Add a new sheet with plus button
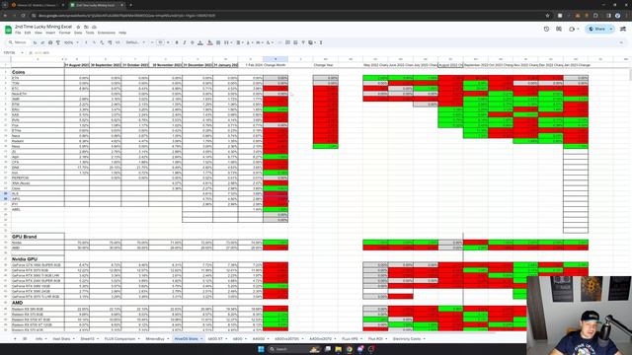The width and height of the screenshot is (632, 355). pyautogui.click(x=15, y=339)
